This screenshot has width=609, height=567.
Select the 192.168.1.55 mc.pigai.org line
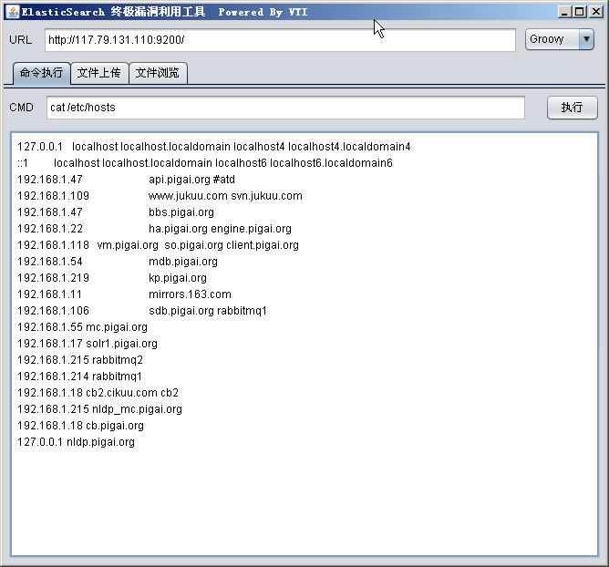(82, 327)
